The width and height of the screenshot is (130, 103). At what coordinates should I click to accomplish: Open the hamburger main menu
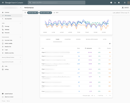tap(3, 2)
